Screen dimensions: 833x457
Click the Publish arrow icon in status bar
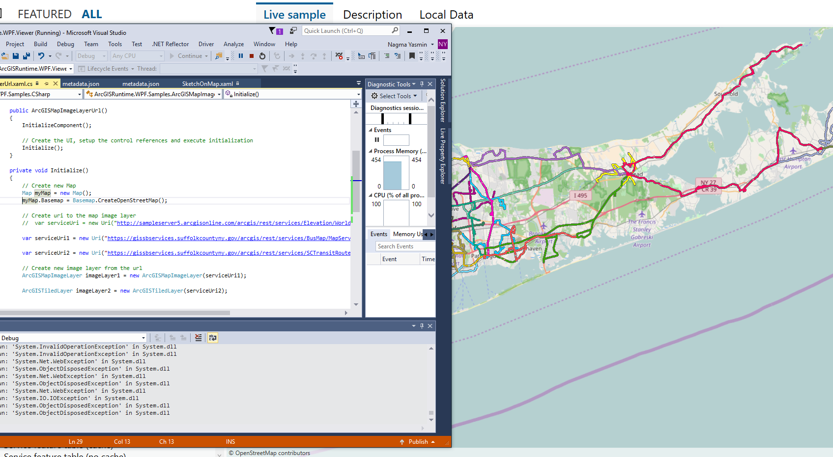pos(402,442)
